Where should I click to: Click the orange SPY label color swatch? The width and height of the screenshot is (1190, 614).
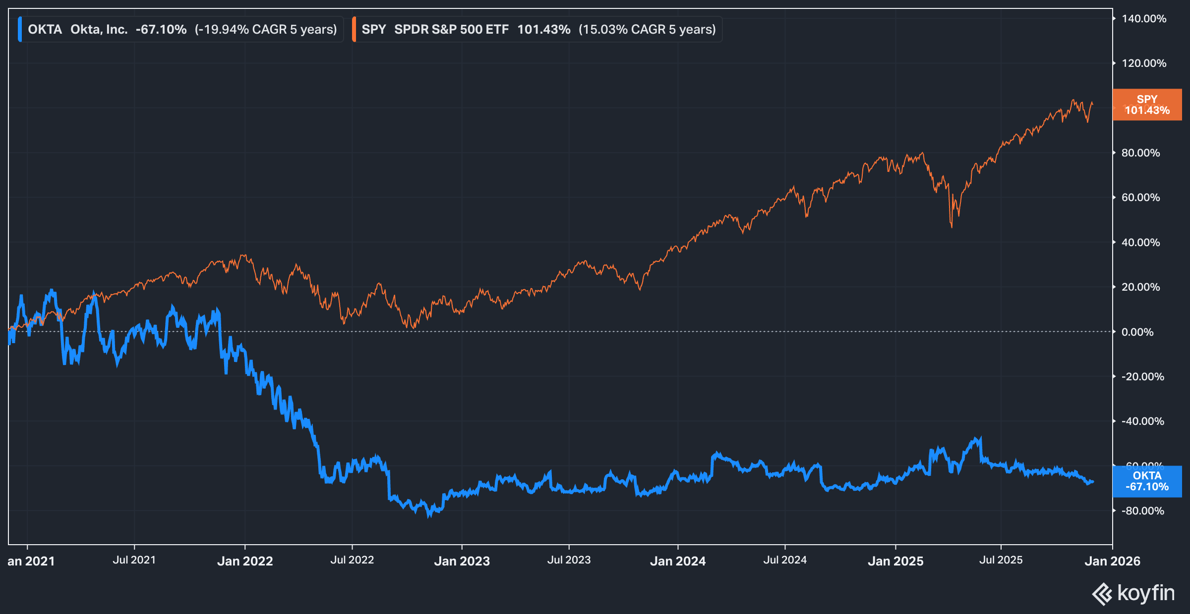coord(355,29)
